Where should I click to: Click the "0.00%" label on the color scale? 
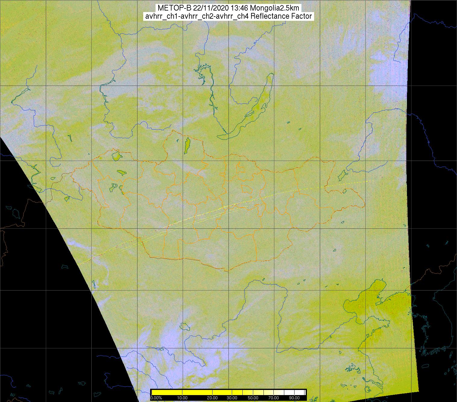point(156,398)
